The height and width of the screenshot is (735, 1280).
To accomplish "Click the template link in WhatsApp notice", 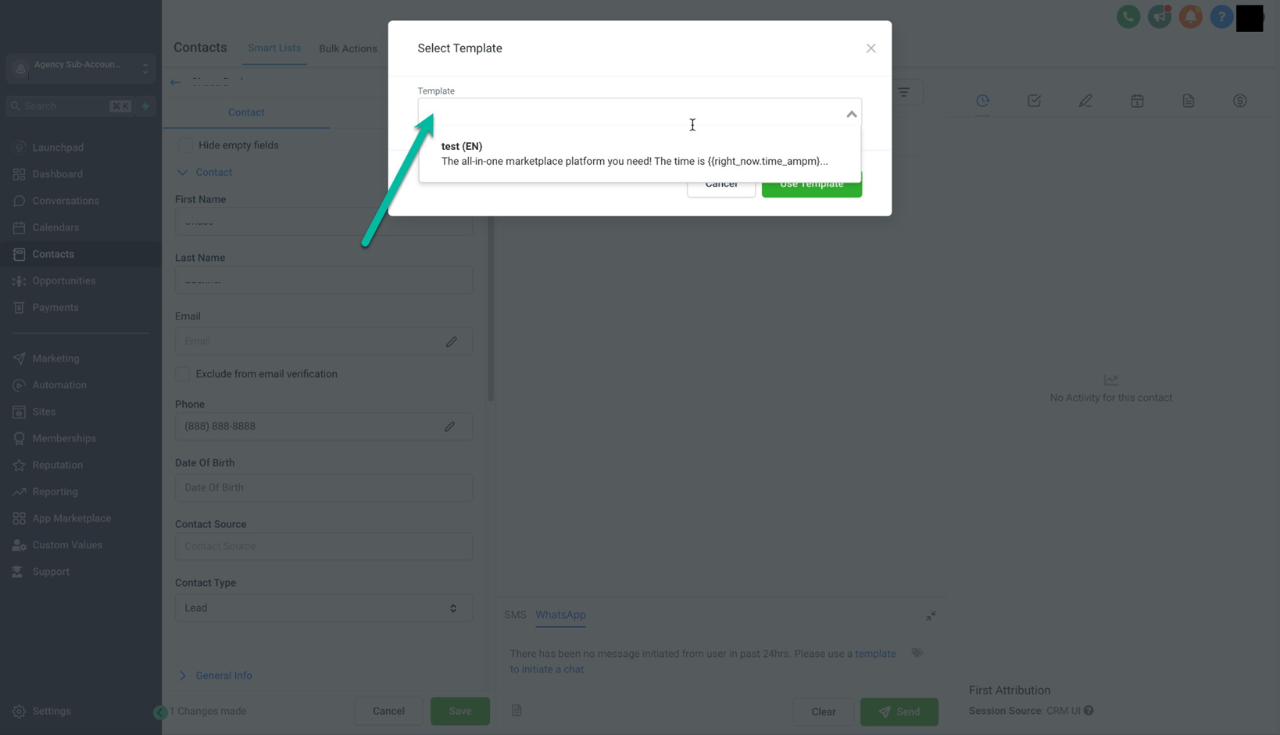I will coord(874,654).
